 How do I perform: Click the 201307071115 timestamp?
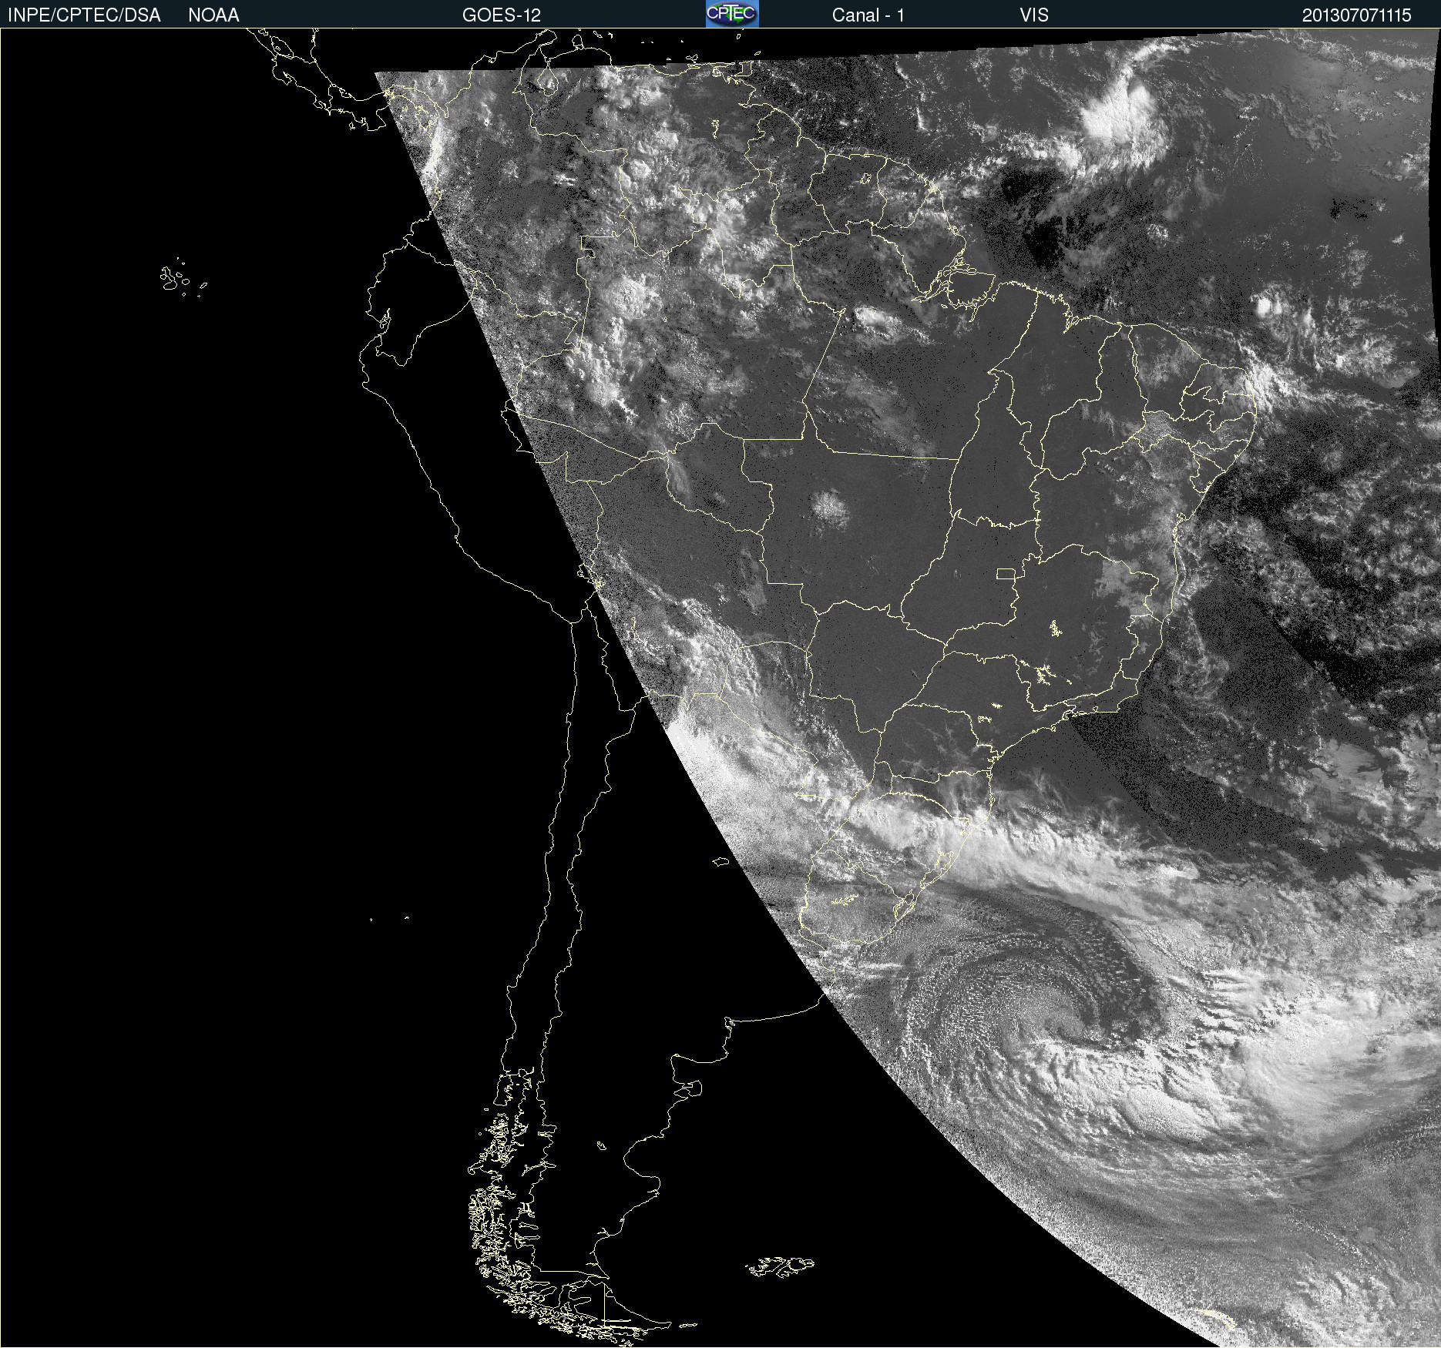(1357, 15)
